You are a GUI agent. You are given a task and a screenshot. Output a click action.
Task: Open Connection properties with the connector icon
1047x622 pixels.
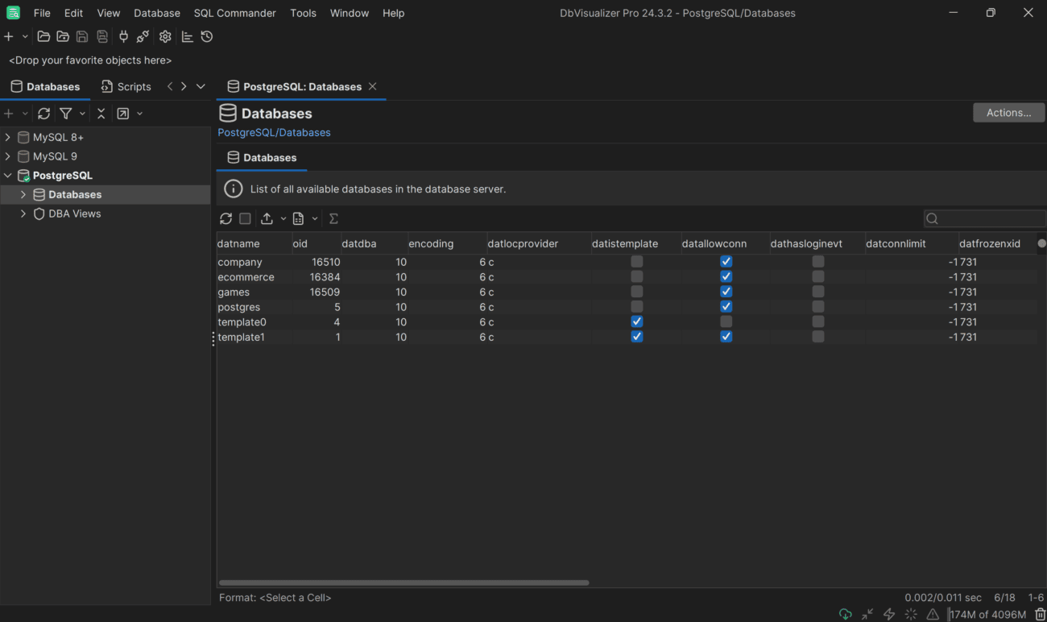(x=143, y=36)
